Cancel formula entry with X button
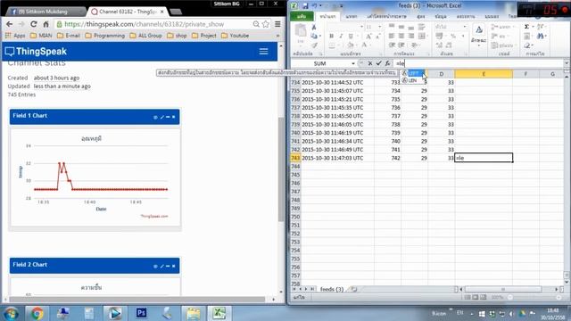This screenshot has height=321, width=571. tap(370, 63)
